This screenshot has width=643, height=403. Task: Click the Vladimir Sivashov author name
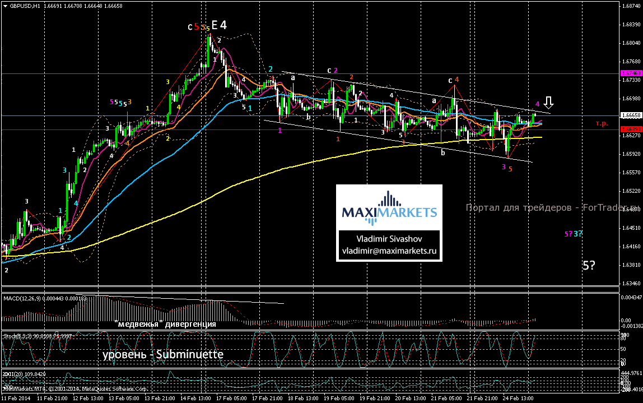coord(389,239)
